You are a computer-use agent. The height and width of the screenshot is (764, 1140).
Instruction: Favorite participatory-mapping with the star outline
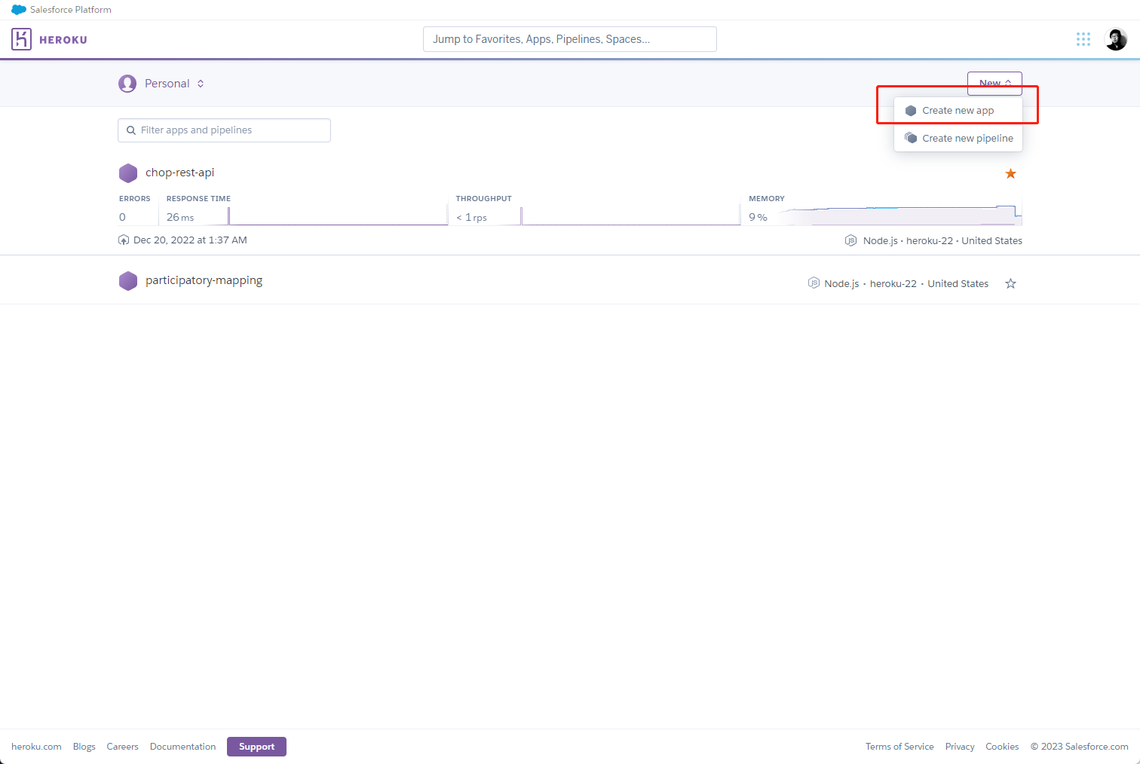[1010, 284]
